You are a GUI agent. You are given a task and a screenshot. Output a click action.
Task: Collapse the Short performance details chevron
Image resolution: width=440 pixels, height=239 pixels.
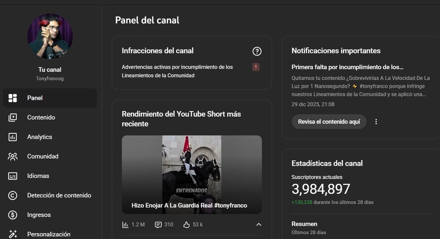[258, 224]
